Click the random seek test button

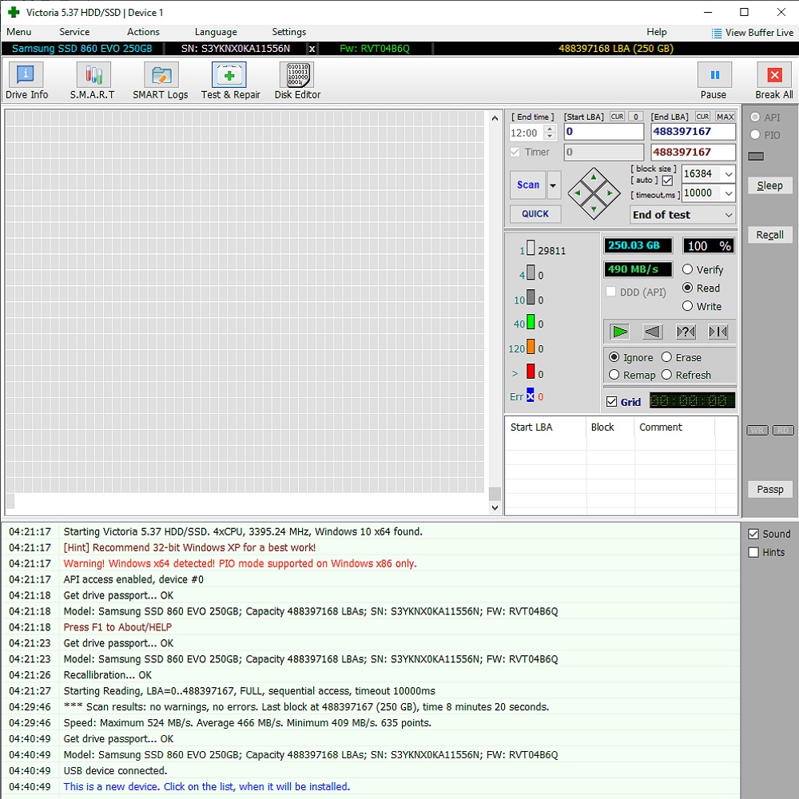coord(686,332)
